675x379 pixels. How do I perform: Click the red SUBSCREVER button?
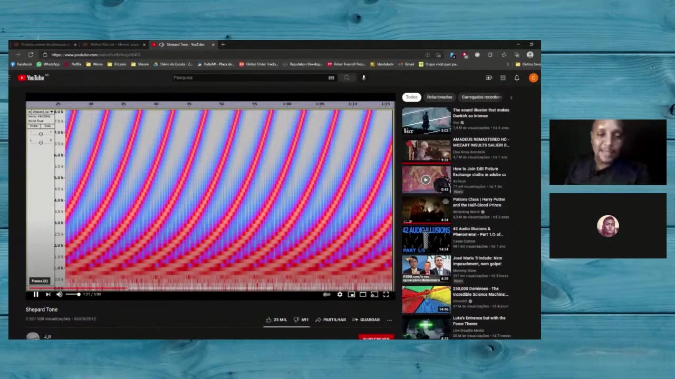(x=377, y=337)
